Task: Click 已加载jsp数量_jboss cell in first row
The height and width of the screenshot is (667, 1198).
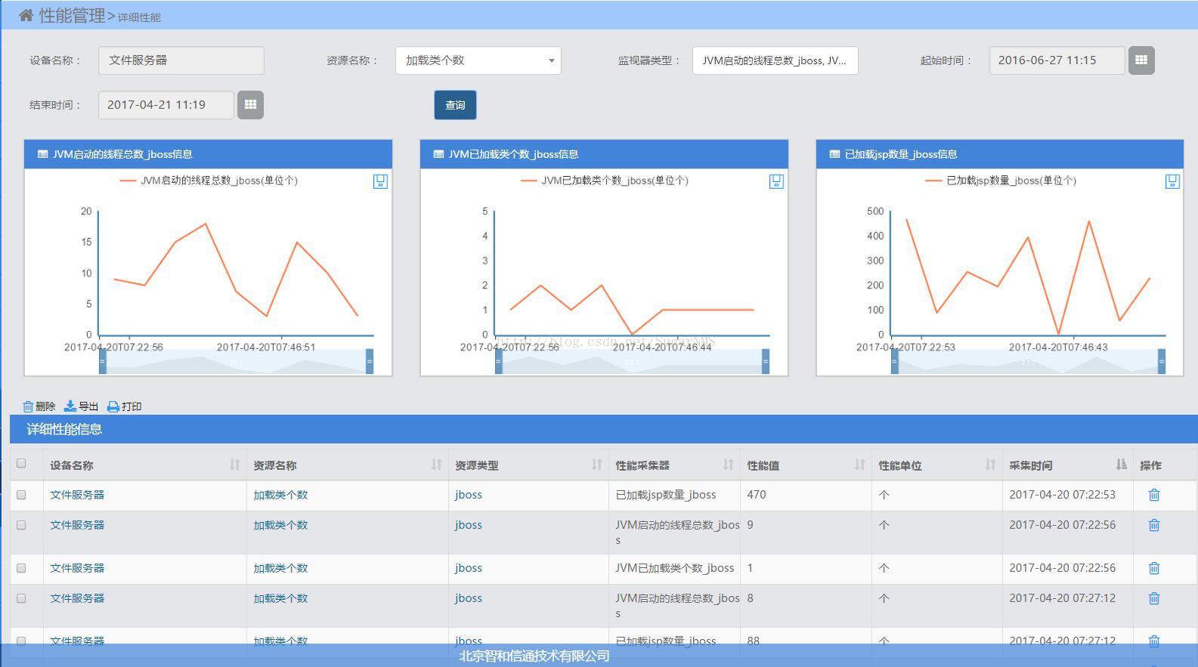Action: pos(665,495)
